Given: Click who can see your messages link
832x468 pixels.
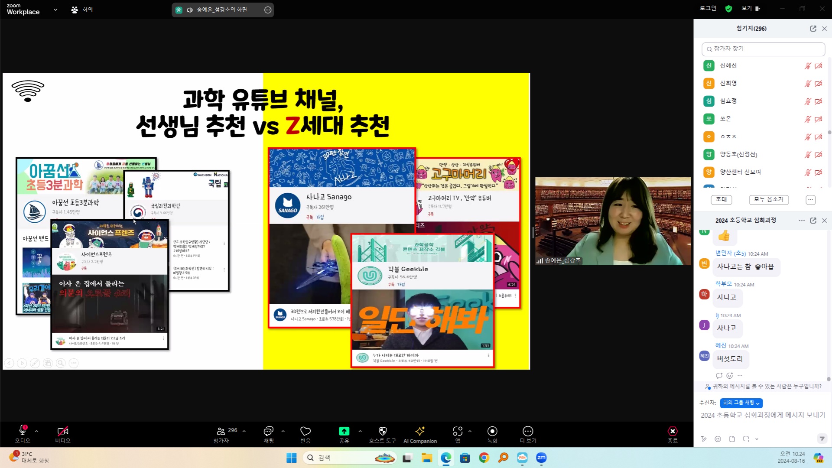Looking at the screenshot, I should 763,386.
